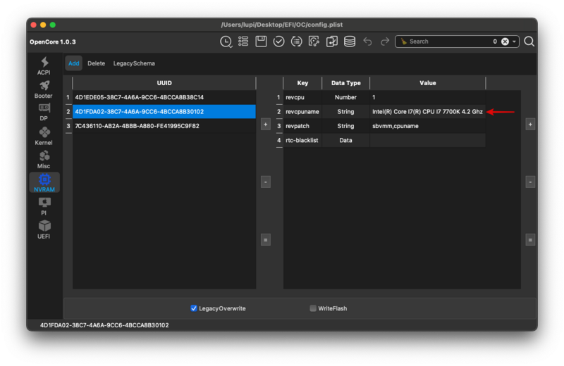Viewport: 564px width, 366px height.
Task: Open the PI platform info section
Action: pos(44,206)
